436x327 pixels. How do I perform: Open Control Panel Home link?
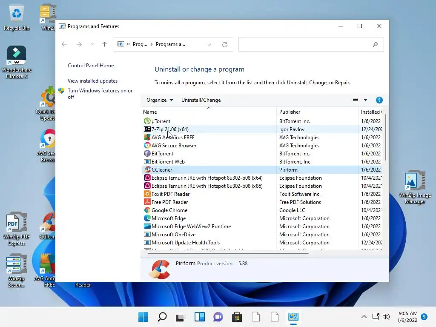pos(91,66)
